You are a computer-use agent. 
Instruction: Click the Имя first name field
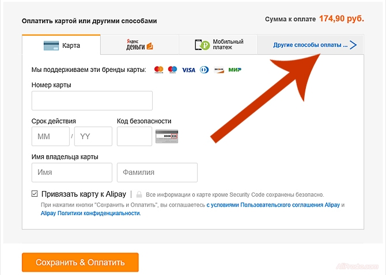point(72,173)
